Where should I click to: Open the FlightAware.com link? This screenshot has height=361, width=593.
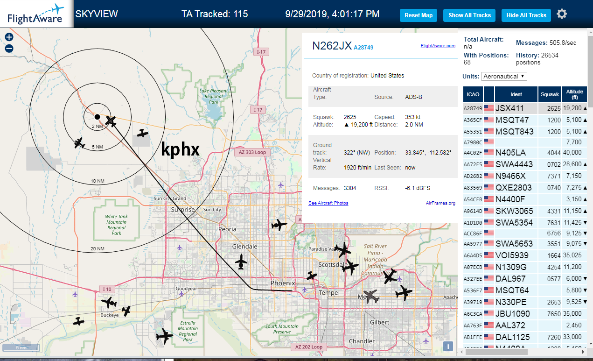438,46
